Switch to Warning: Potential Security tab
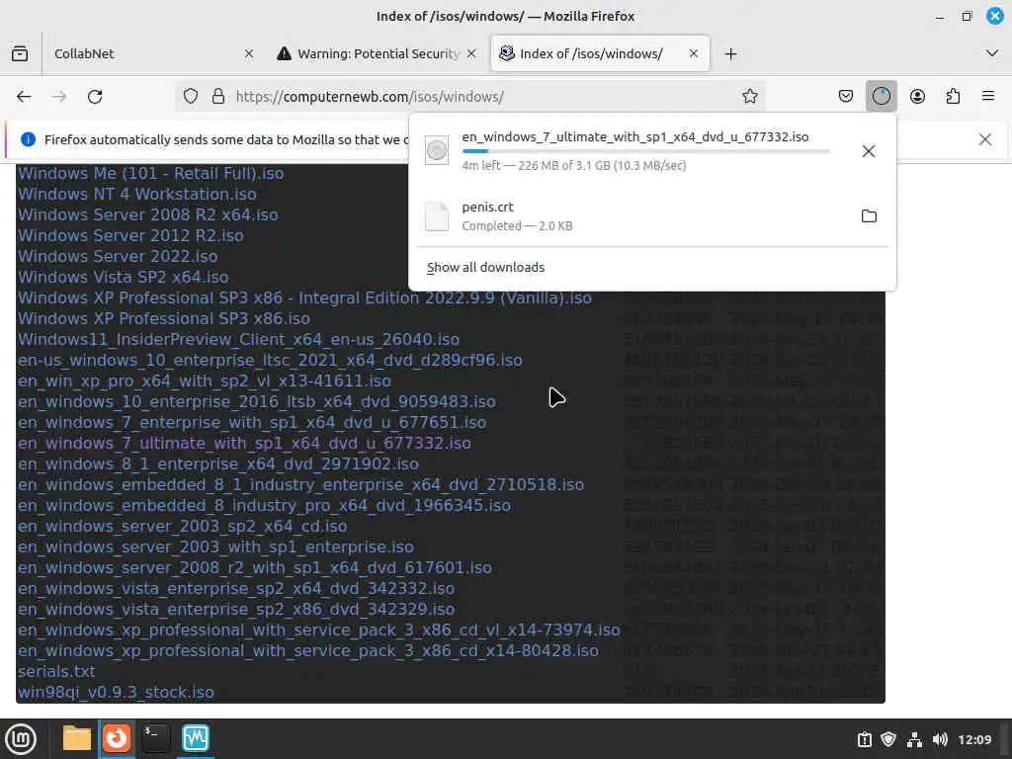Screen dimensions: 1012x759 pos(377,53)
